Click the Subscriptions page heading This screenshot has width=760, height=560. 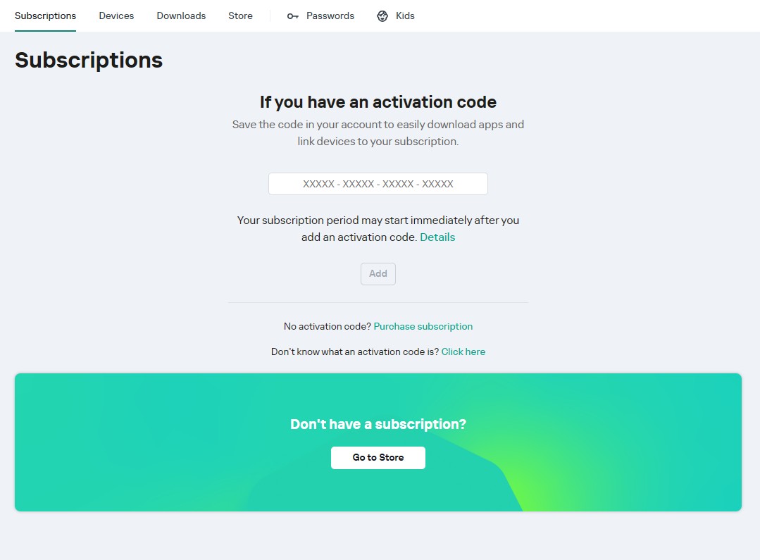[89, 61]
